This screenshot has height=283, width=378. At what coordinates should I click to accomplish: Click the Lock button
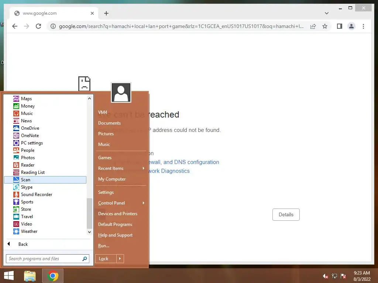106,259
